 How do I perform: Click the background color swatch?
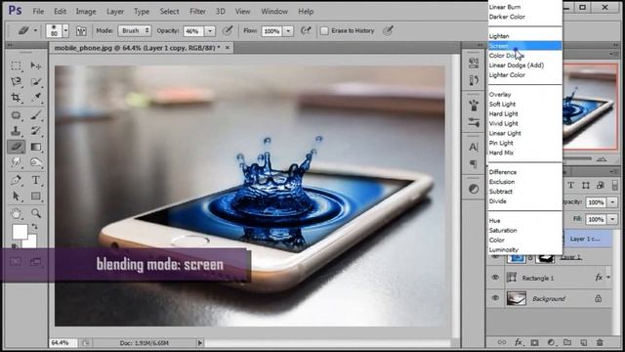click(32, 242)
